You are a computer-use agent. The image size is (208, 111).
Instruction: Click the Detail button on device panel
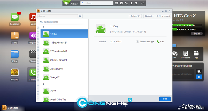pos(197,34)
